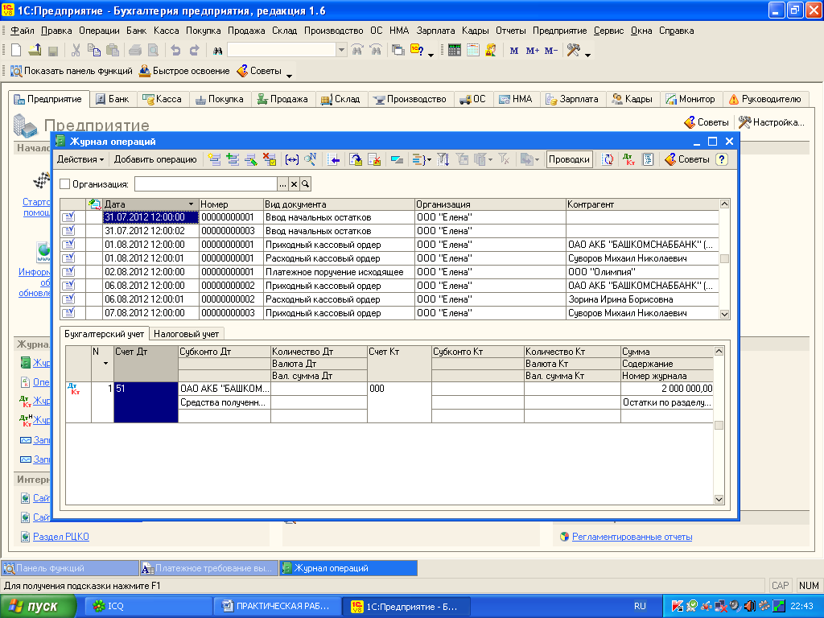The width and height of the screenshot is (824, 618).
Task: Click Быстрое освоение button
Action: (184, 71)
